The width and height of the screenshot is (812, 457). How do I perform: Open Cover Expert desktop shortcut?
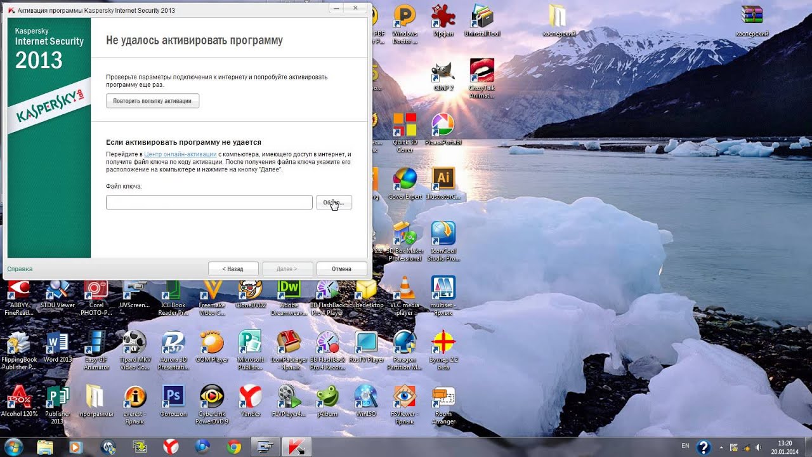point(405,184)
